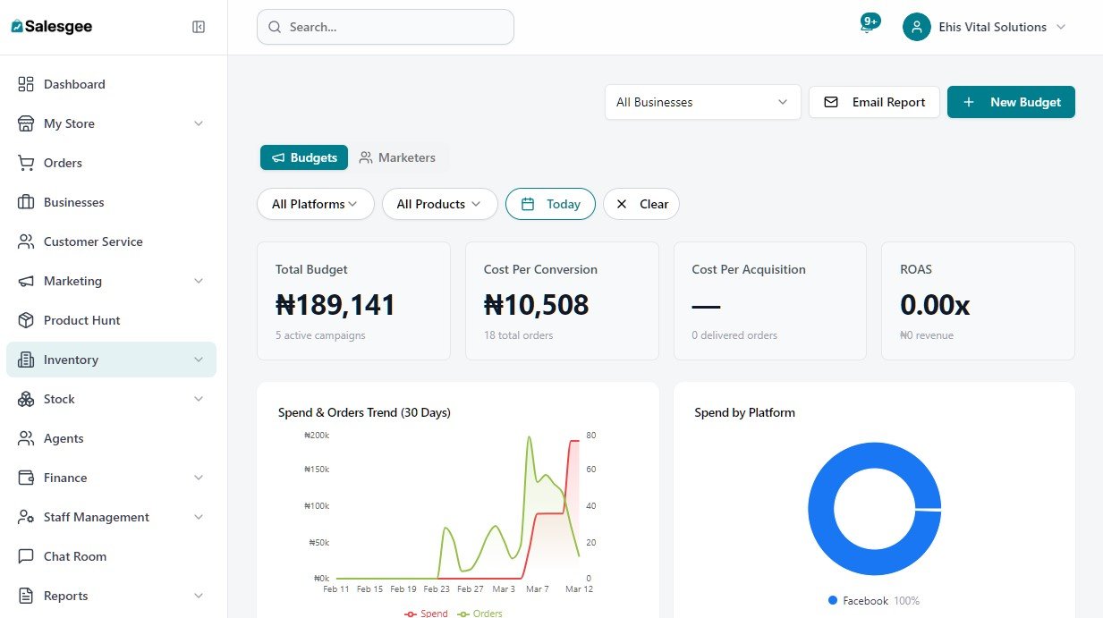
Task: Click the notification bell icon
Action: pyautogui.click(x=867, y=27)
